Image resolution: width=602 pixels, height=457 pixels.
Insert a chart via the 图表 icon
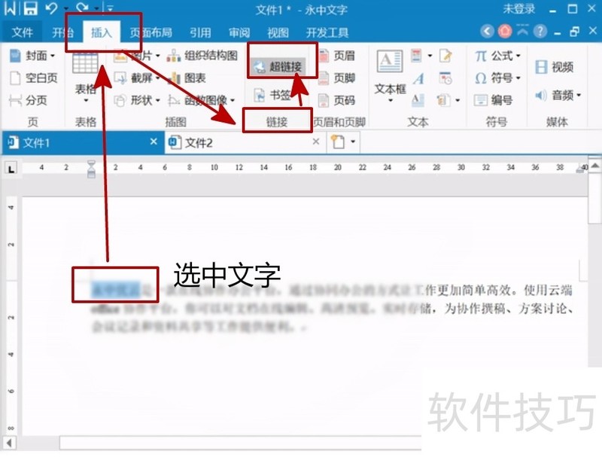(x=194, y=78)
